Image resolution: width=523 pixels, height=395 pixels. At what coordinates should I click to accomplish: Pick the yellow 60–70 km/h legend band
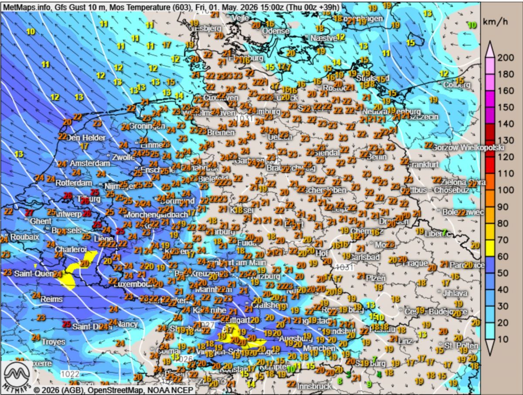[490, 248]
